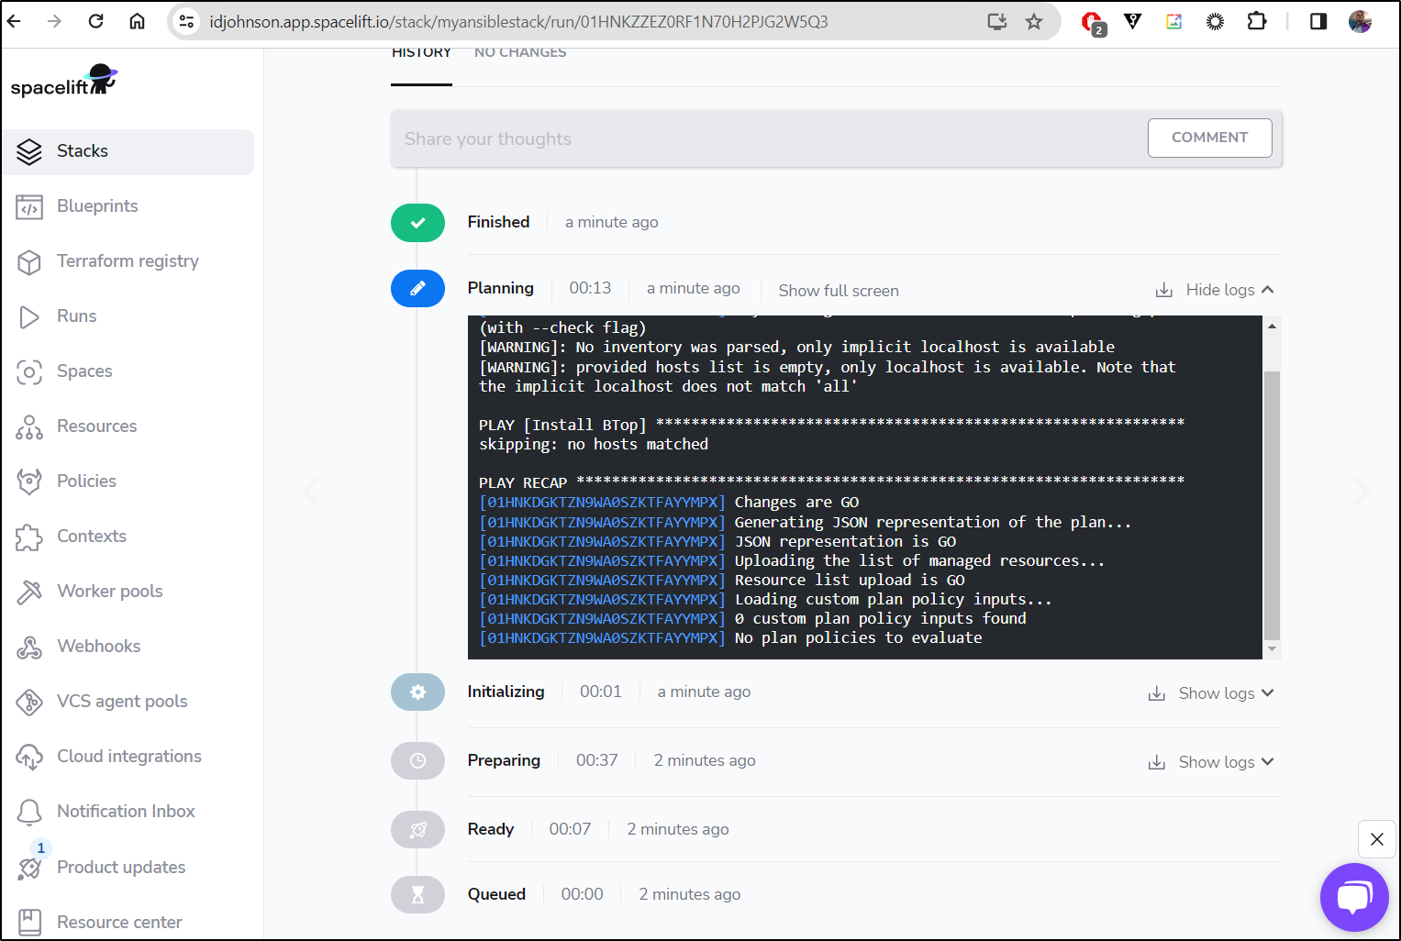Open Webhooks icon in sidebar
The width and height of the screenshot is (1401, 941).
[x=29, y=648]
